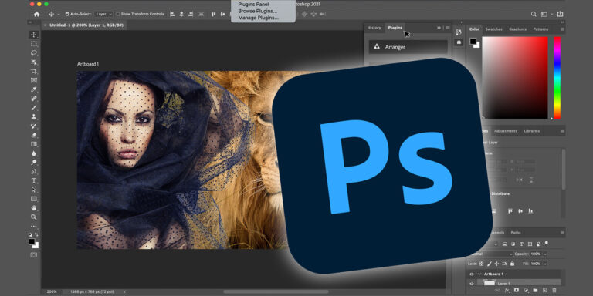Select the Hand tool
This screenshot has width=593, height=296.
[34, 207]
